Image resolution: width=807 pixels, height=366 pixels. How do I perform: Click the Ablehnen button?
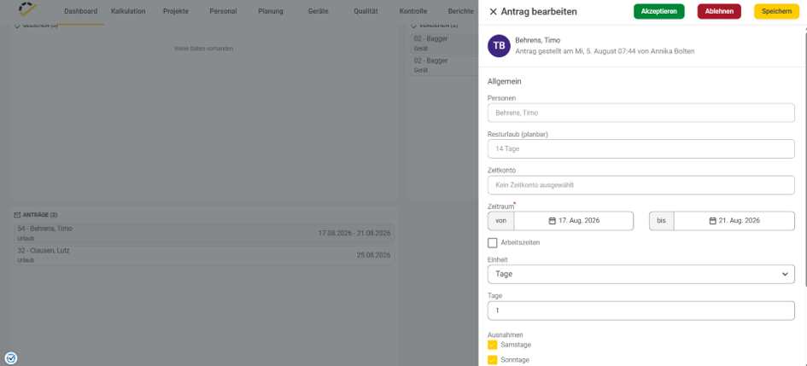[719, 11]
